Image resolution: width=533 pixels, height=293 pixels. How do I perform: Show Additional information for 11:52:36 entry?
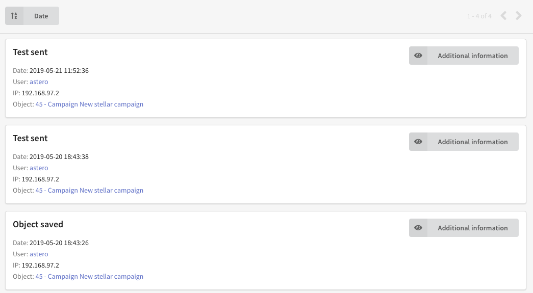(x=464, y=56)
